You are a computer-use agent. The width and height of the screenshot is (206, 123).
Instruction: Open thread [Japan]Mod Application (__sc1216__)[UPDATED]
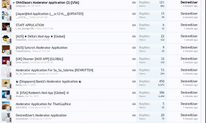tap(49, 14)
